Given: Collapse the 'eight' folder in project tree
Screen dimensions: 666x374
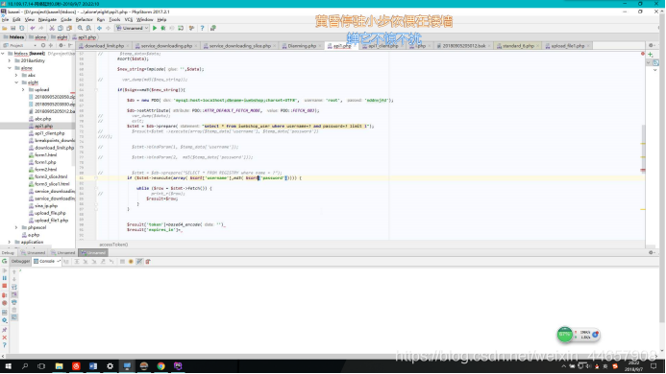Looking at the screenshot, I should tap(16, 82).
